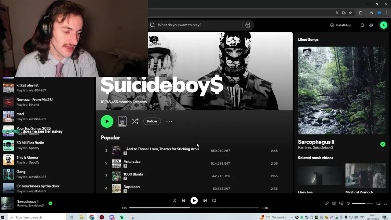Open the miniplayer
391x220 pixels.
(x=378, y=204)
